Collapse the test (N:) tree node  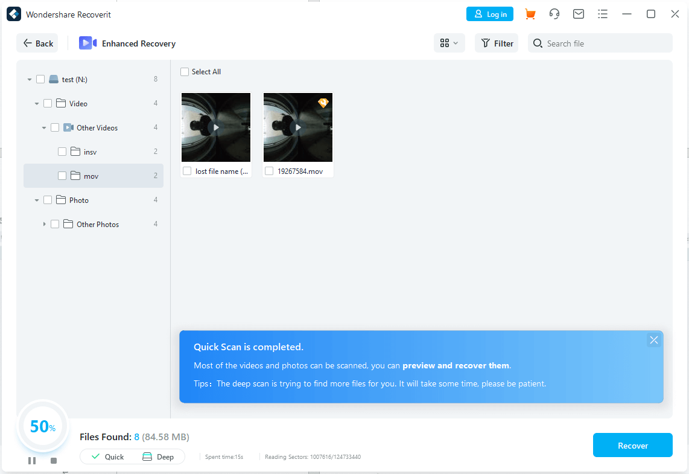pyautogui.click(x=30, y=80)
